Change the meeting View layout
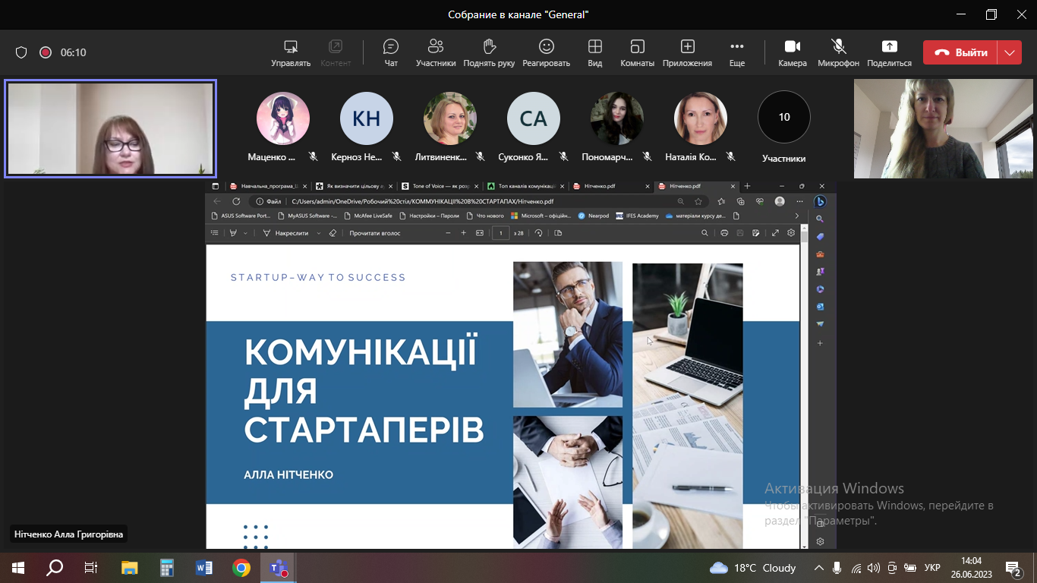The height and width of the screenshot is (583, 1037). (595, 52)
